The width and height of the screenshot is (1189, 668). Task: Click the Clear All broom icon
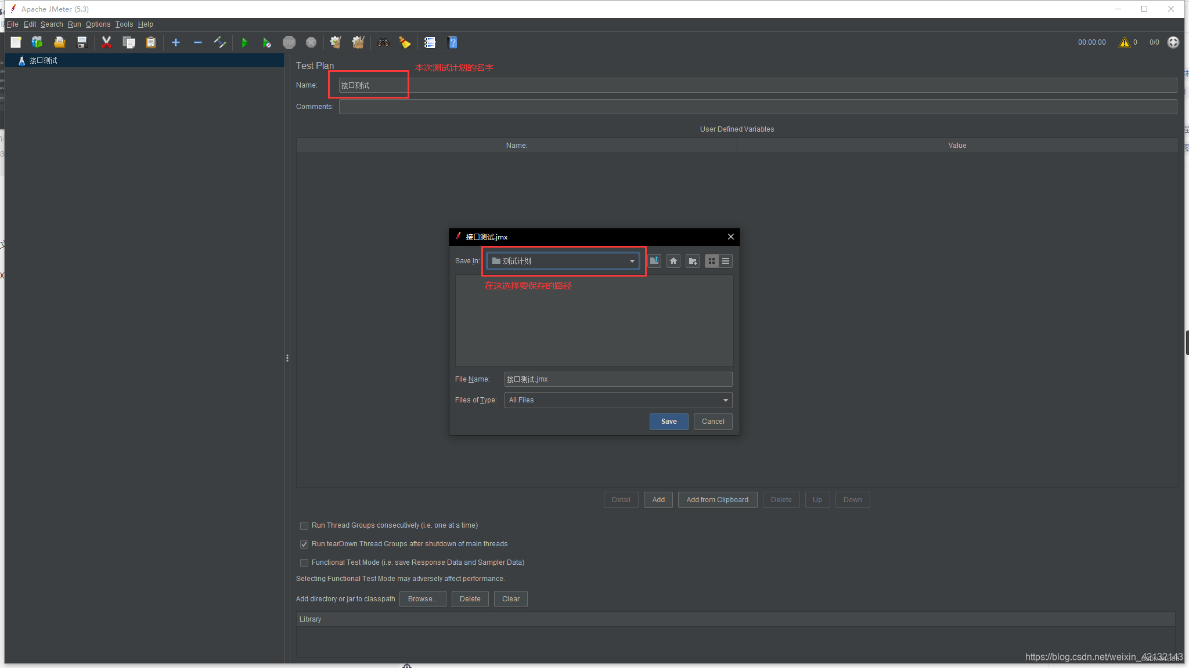click(x=358, y=42)
